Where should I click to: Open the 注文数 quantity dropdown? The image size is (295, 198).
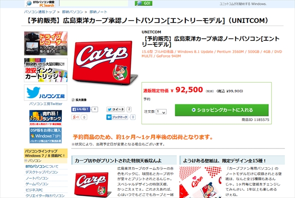[x=161, y=112]
